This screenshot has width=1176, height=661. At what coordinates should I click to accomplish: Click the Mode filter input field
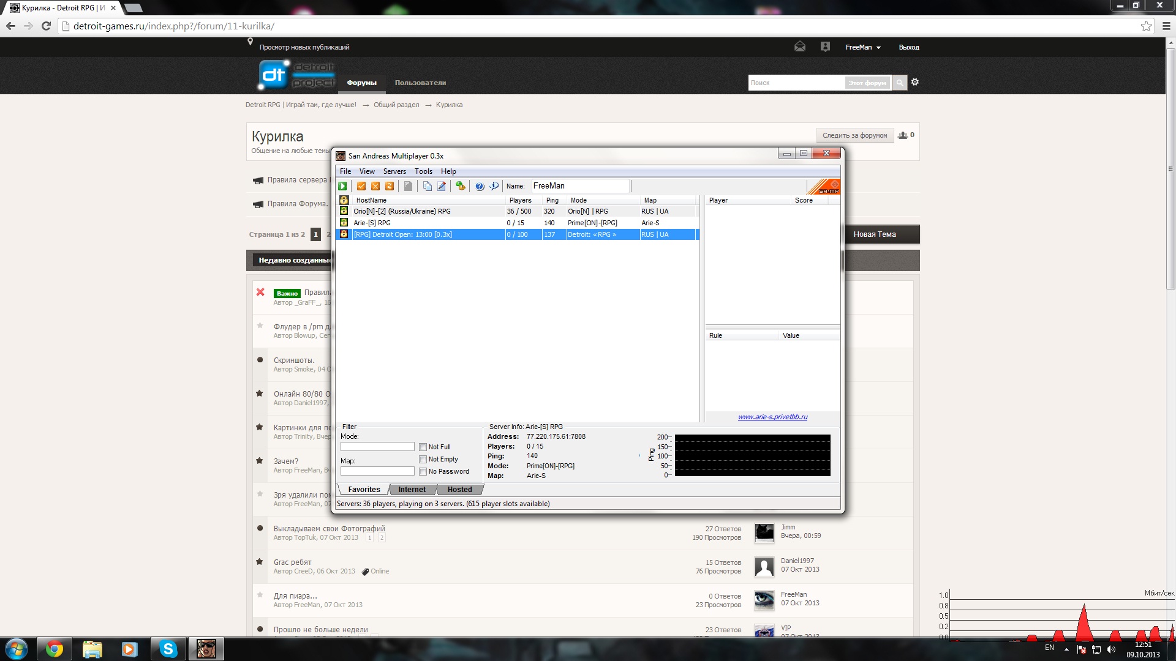(x=377, y=447)
